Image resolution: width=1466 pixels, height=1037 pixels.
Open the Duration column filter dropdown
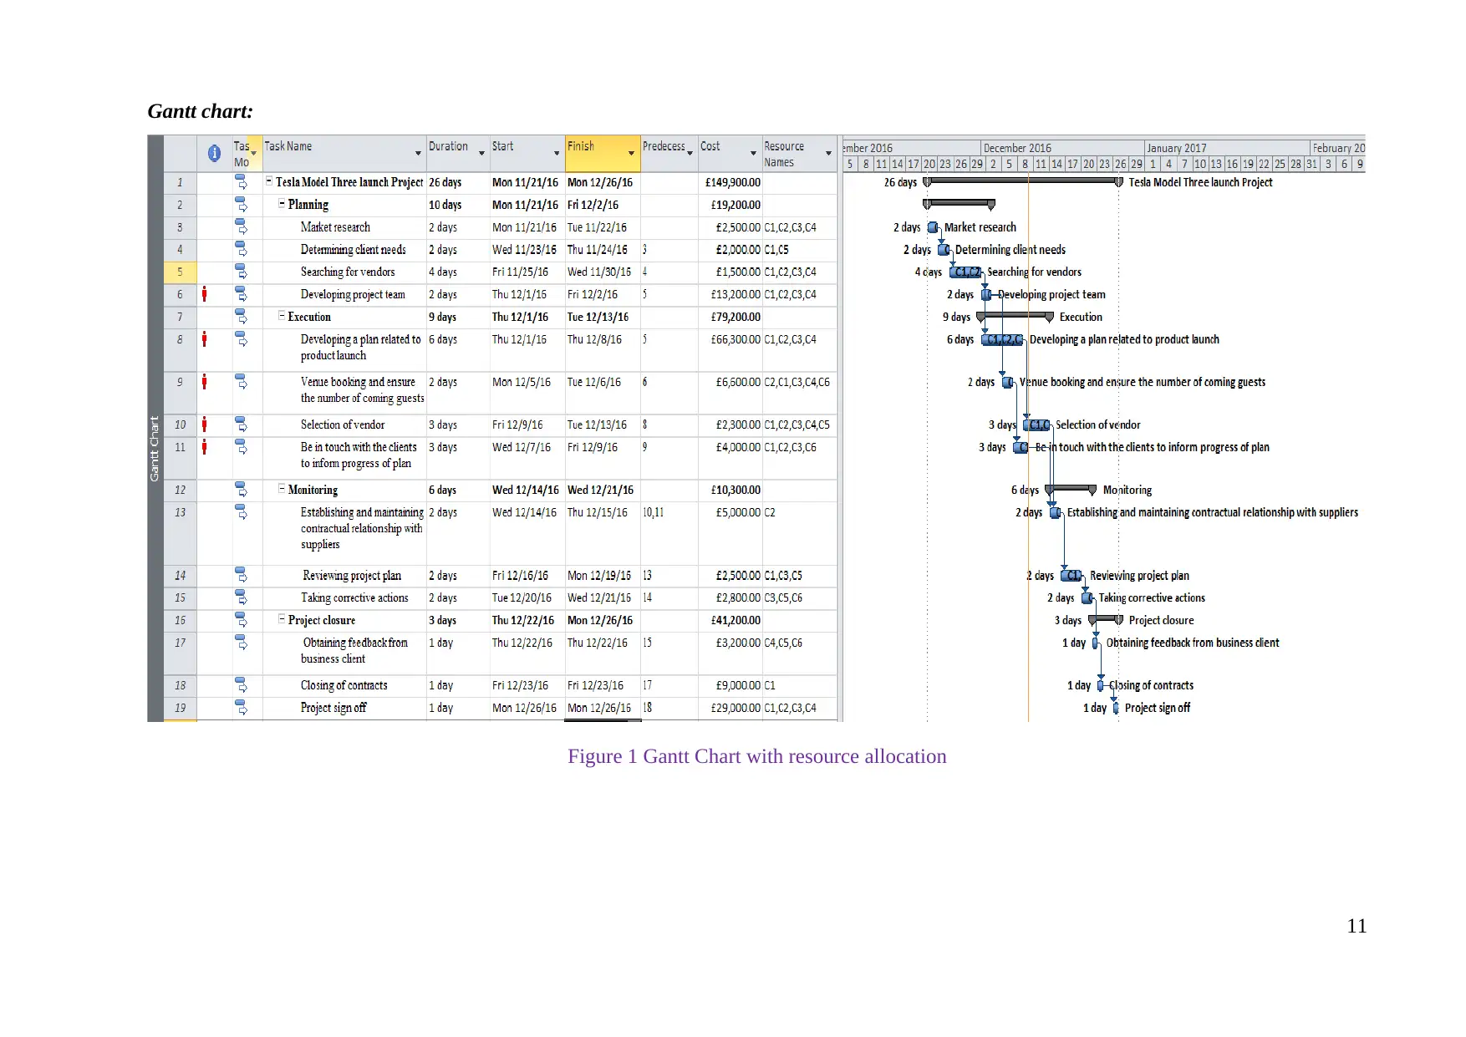pos(482,153)
